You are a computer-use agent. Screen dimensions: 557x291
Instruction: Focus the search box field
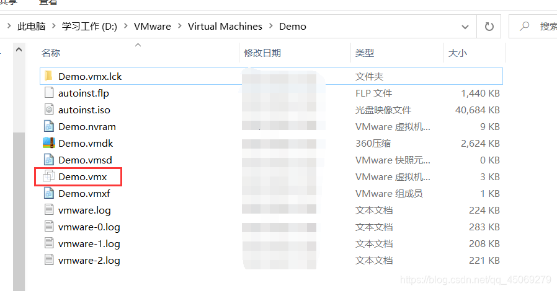(x=533, y=27)
